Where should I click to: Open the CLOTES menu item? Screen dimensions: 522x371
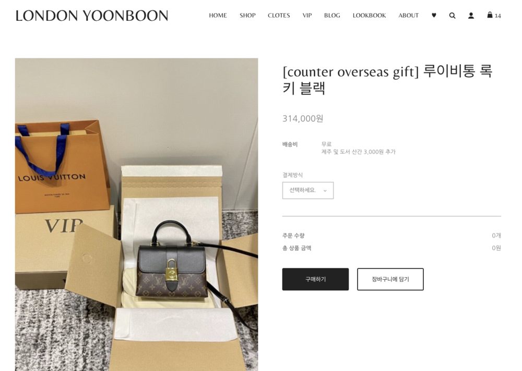[279, 15]
